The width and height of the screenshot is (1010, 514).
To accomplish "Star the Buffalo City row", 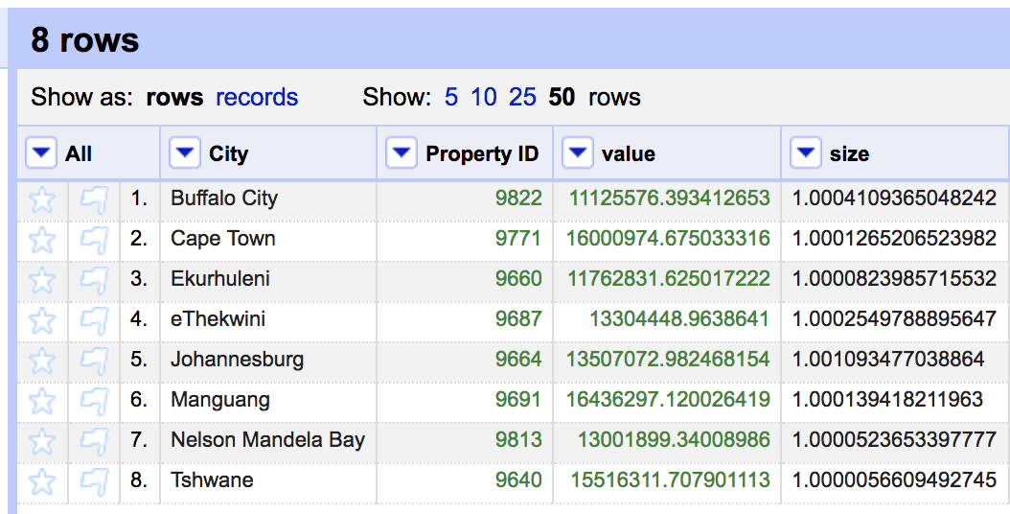I will 42,199.
